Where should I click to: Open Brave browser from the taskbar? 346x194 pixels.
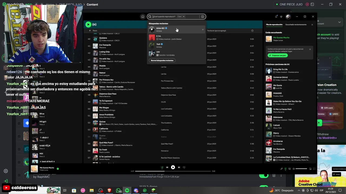109,190
